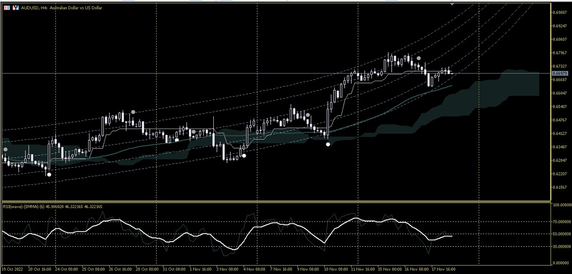This screenshot has width=572, height=274.
Task: Click the 0.62207 price axis value
Action: pos(561,174)
